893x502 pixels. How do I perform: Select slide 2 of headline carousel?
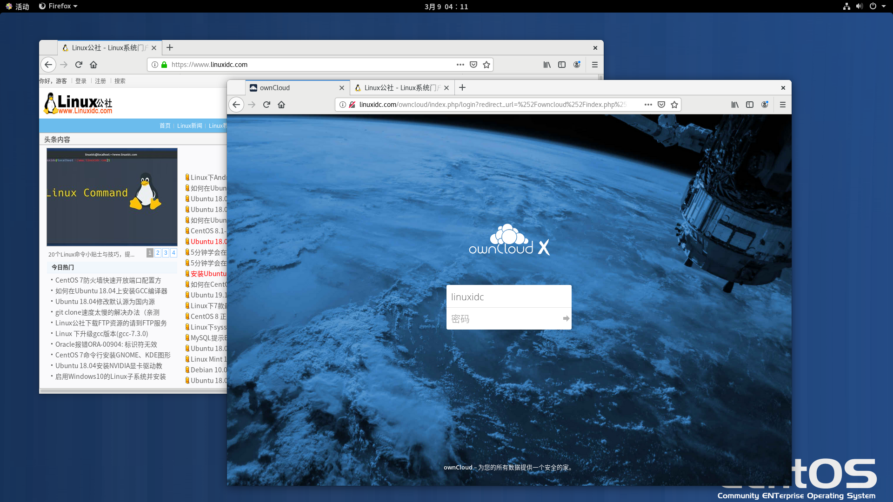(x=158, y=253)
